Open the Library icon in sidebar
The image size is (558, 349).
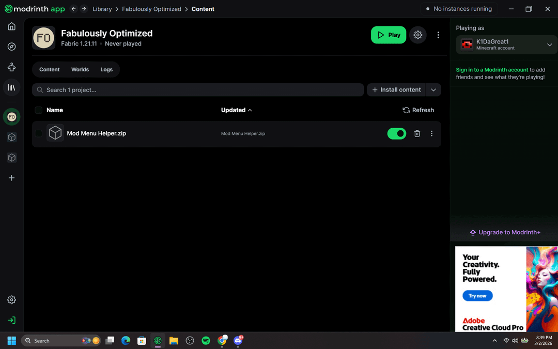click(x=11, y=87)
